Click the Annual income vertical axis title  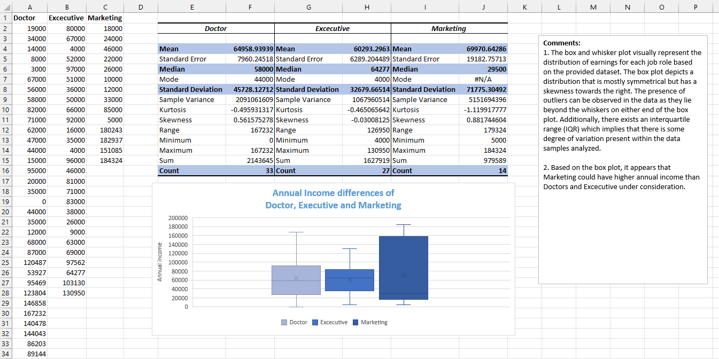(x=159, y=262)
